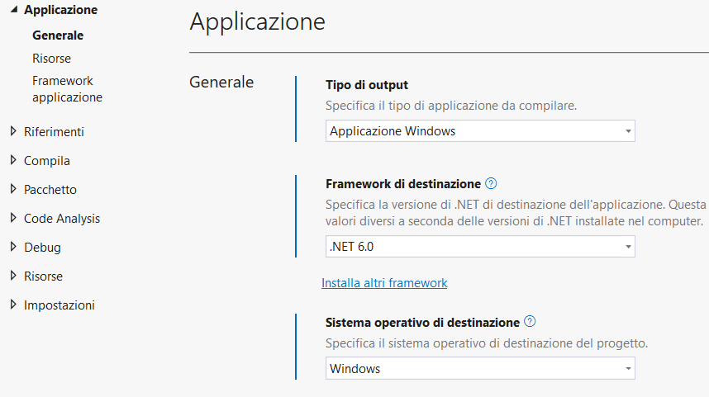The width and height of the screenshot is (709, 397).
Task: Open the Code Analysis category label
Action: [62, 219]
